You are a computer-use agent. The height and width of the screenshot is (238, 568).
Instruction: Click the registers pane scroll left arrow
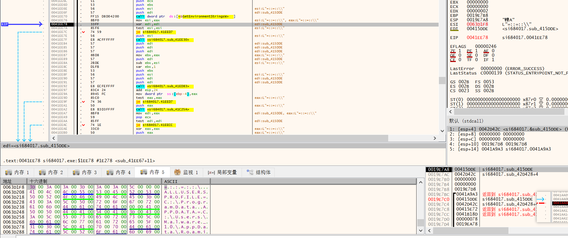pos(451,112)
